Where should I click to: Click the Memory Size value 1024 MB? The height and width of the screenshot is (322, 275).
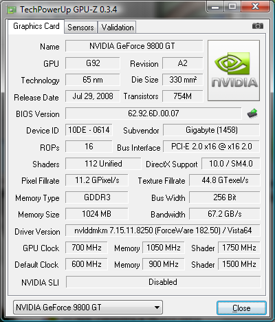click(97, 214)
